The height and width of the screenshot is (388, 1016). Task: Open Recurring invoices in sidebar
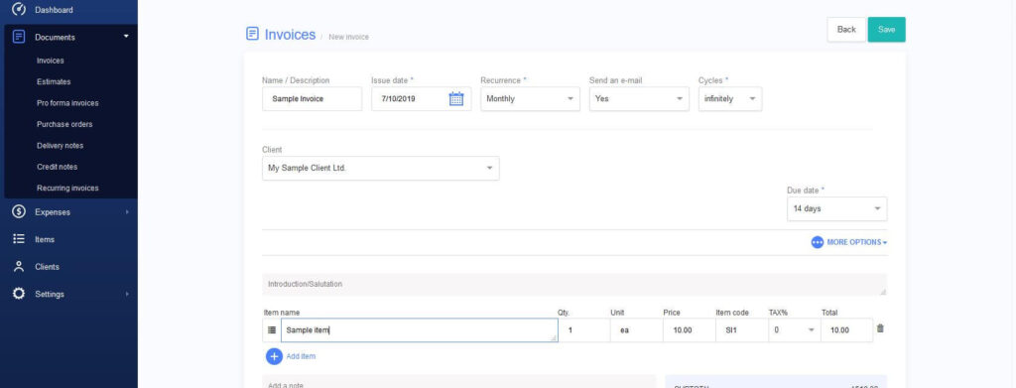click(67, 189)
